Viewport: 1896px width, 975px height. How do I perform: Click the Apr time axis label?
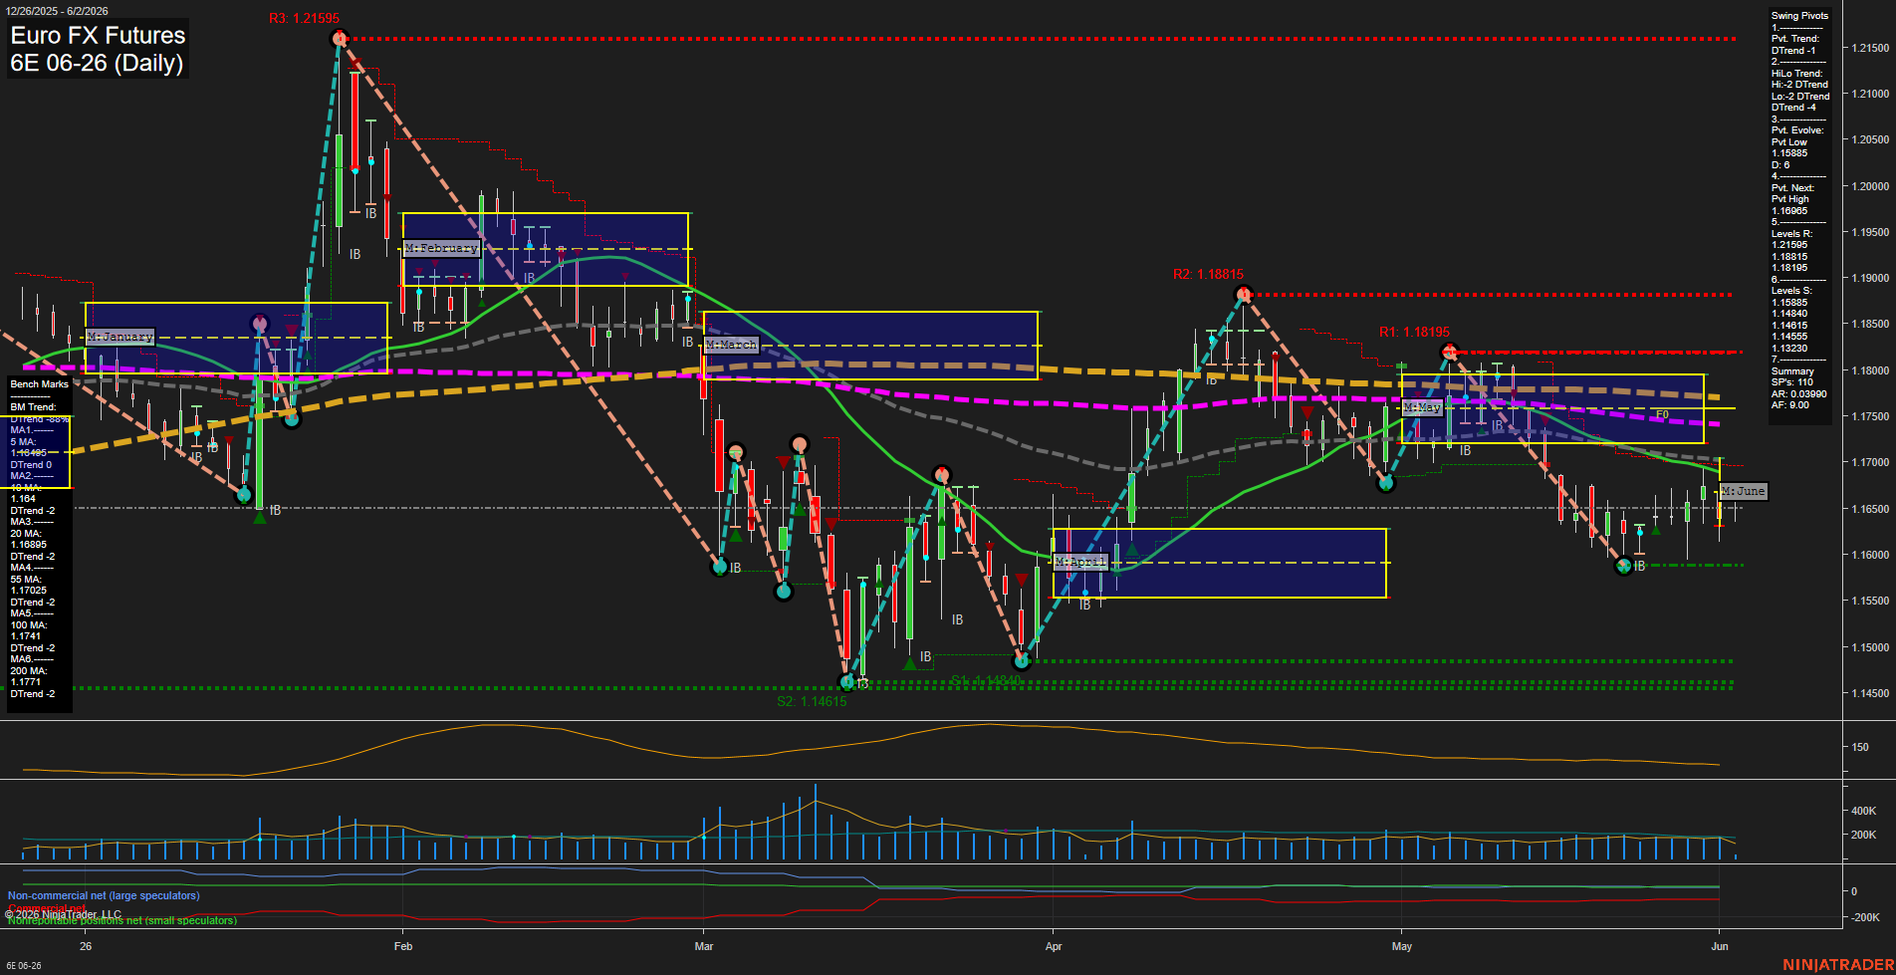point(1054,946)
